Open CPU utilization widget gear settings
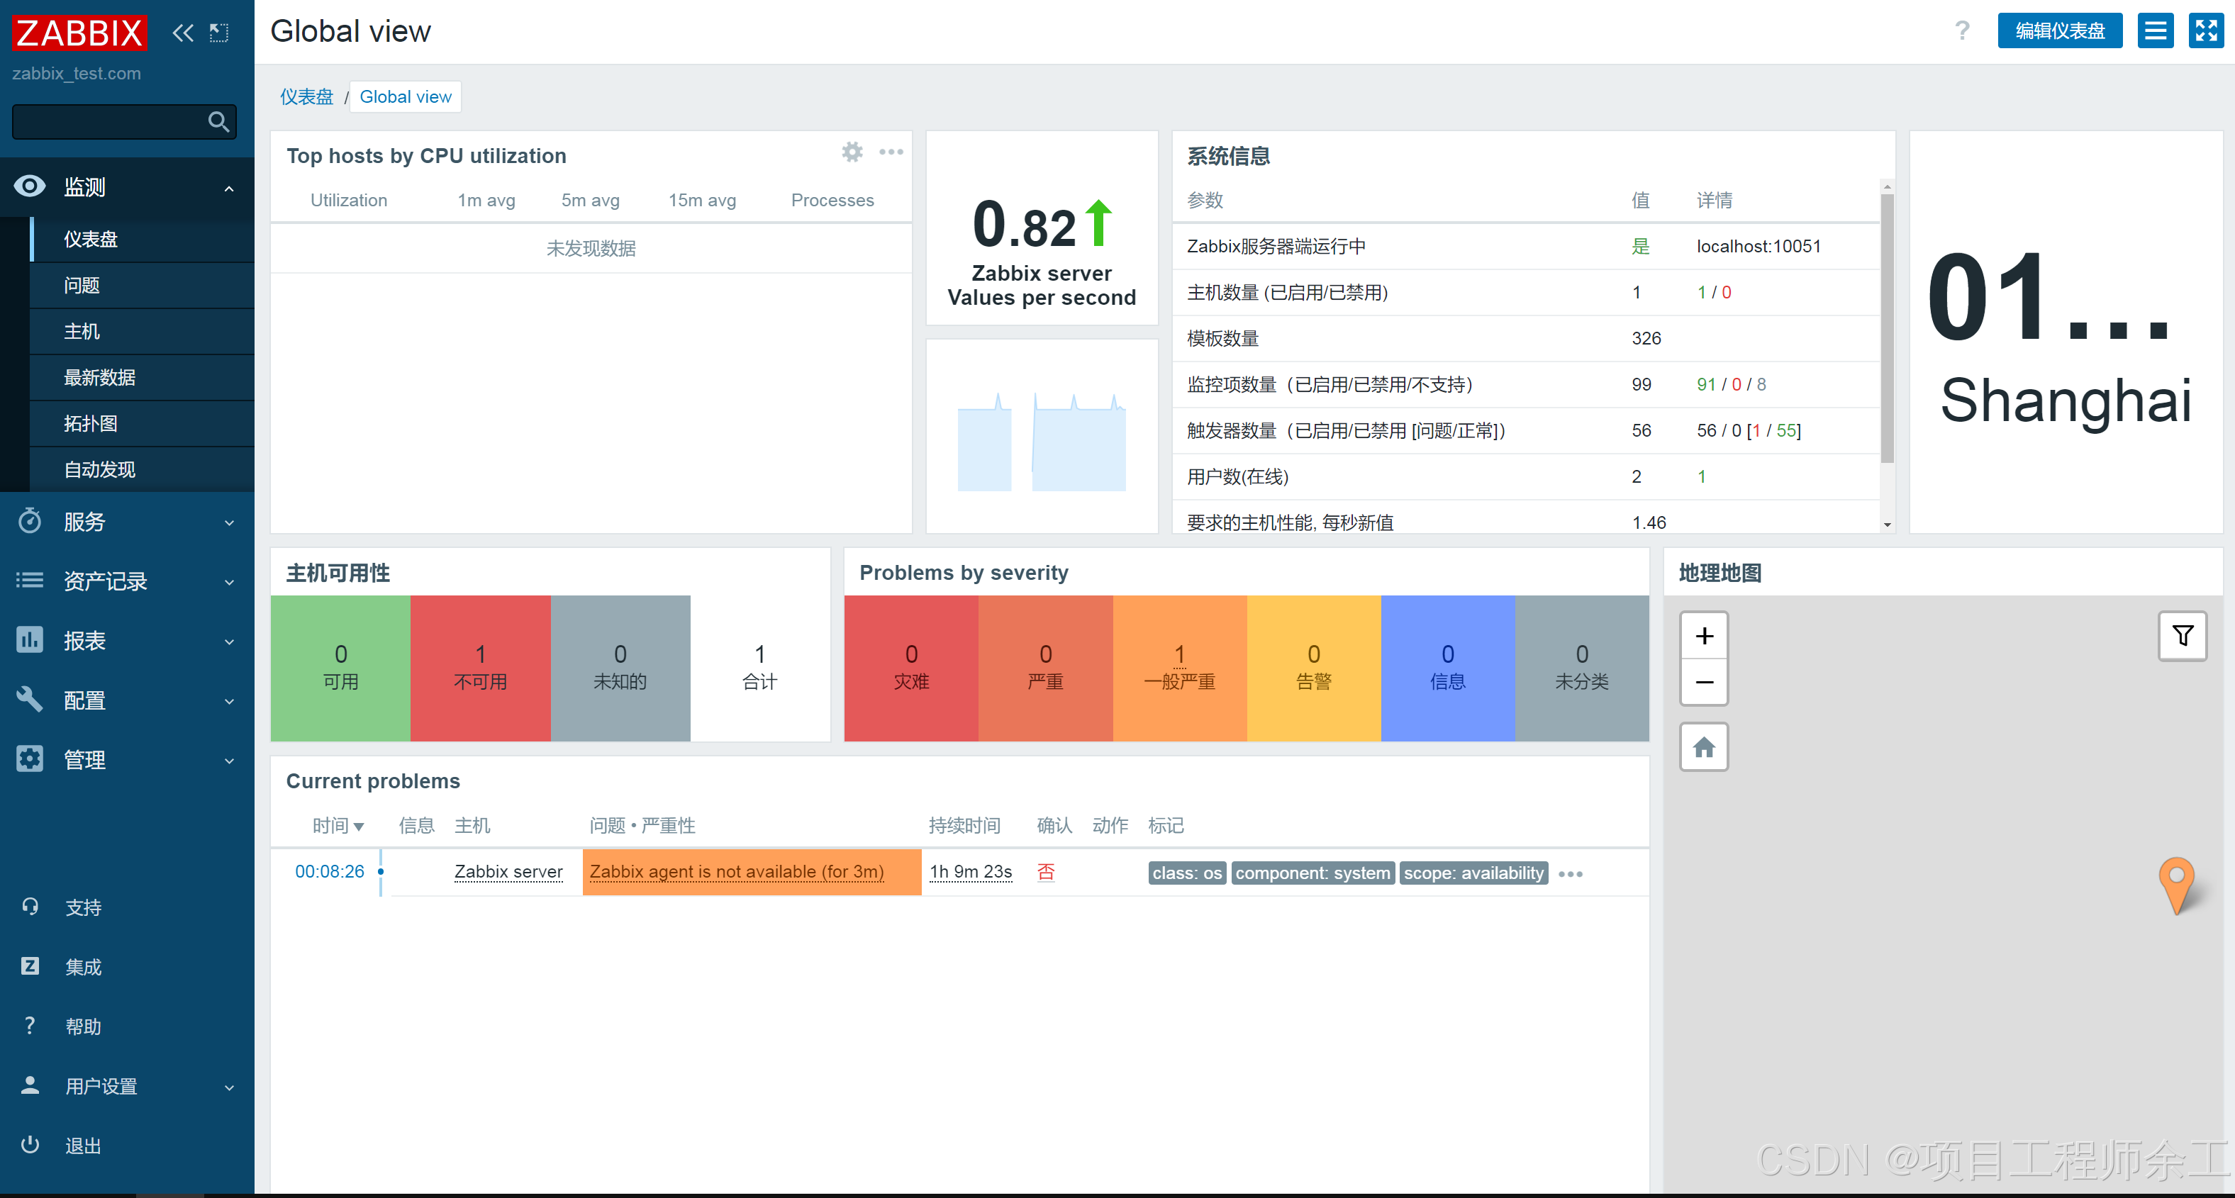The height and width of the screenshot is (1198, 2235). (852, 152)
